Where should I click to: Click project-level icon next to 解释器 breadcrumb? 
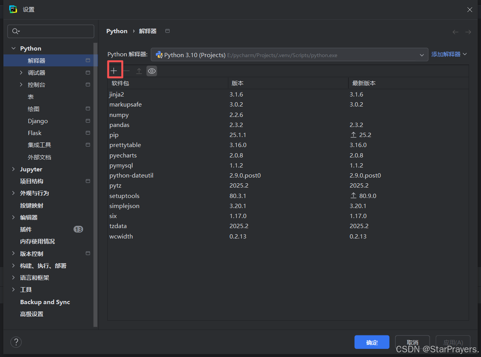[167, 31]
